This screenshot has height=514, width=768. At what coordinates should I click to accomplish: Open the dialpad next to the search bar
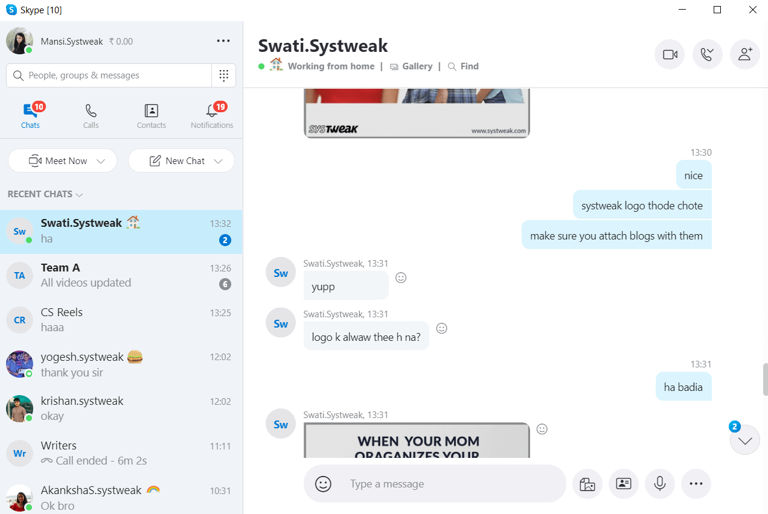pos(223,75)
